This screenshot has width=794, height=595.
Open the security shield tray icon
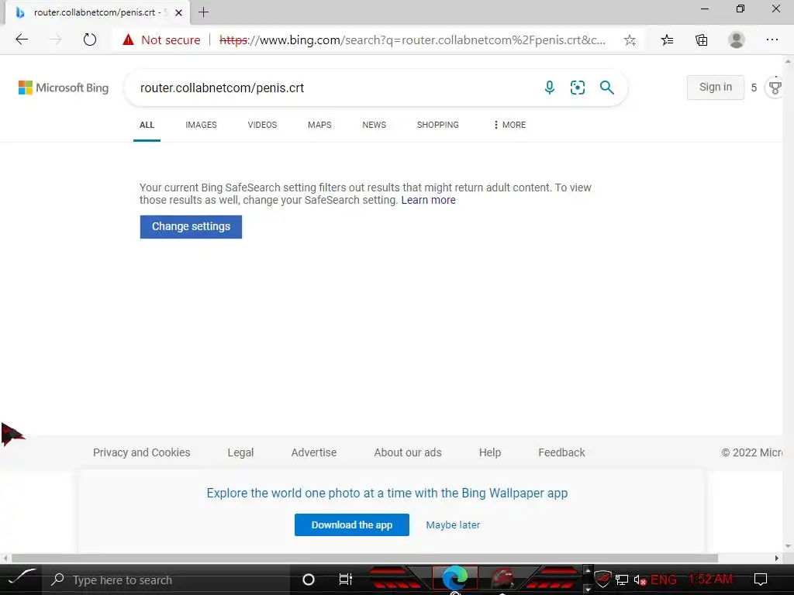[x=602, y=579]
